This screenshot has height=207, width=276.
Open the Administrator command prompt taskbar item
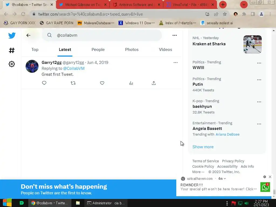[106, 203]
